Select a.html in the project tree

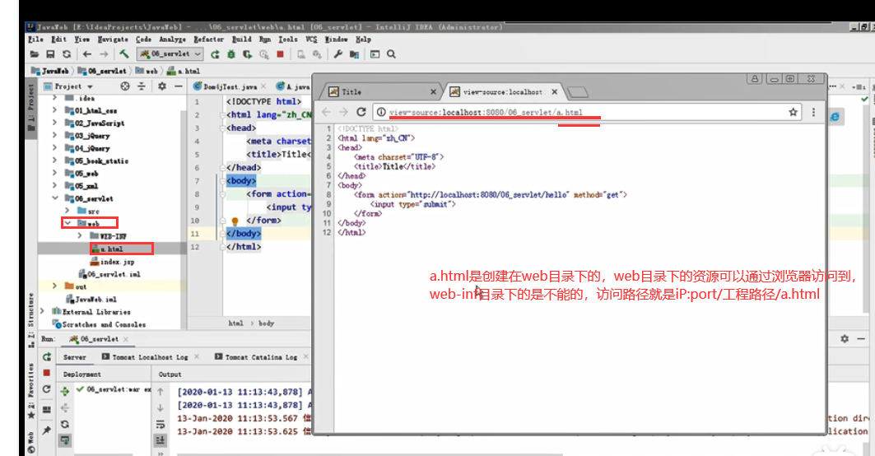point(112,249)
